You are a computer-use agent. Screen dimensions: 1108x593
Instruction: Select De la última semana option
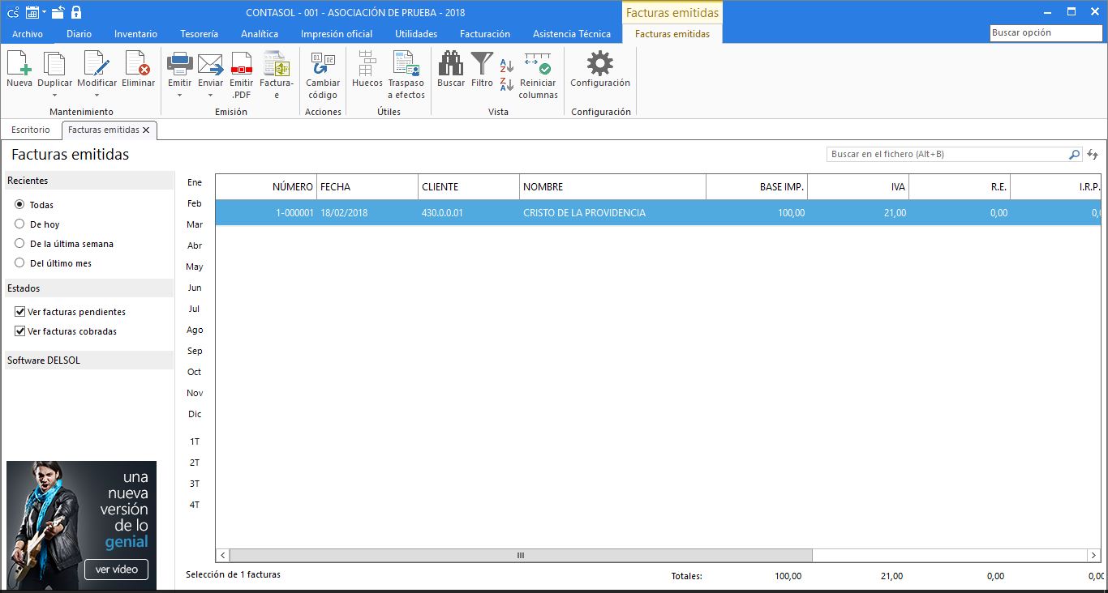[19, 244]
